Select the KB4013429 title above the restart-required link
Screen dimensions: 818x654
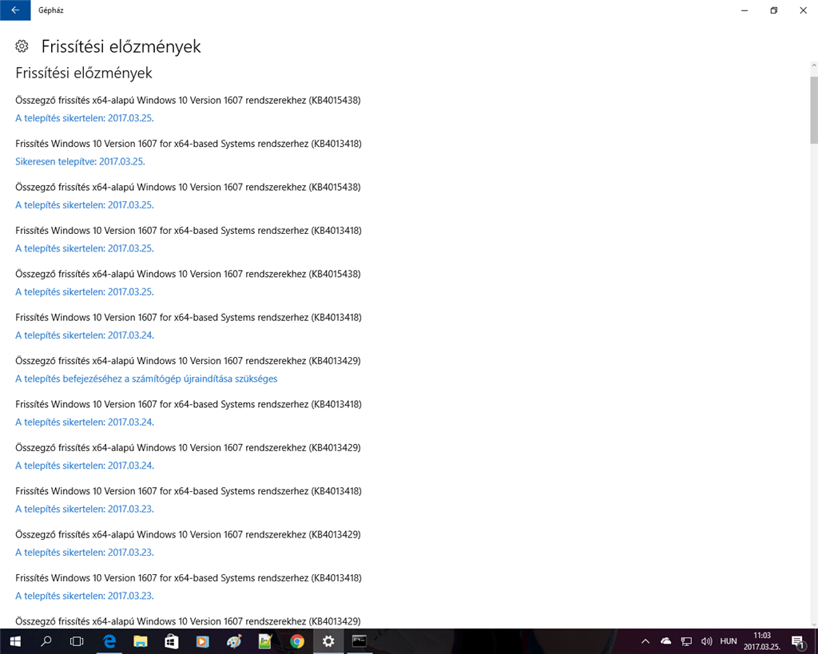pos(188,361)
